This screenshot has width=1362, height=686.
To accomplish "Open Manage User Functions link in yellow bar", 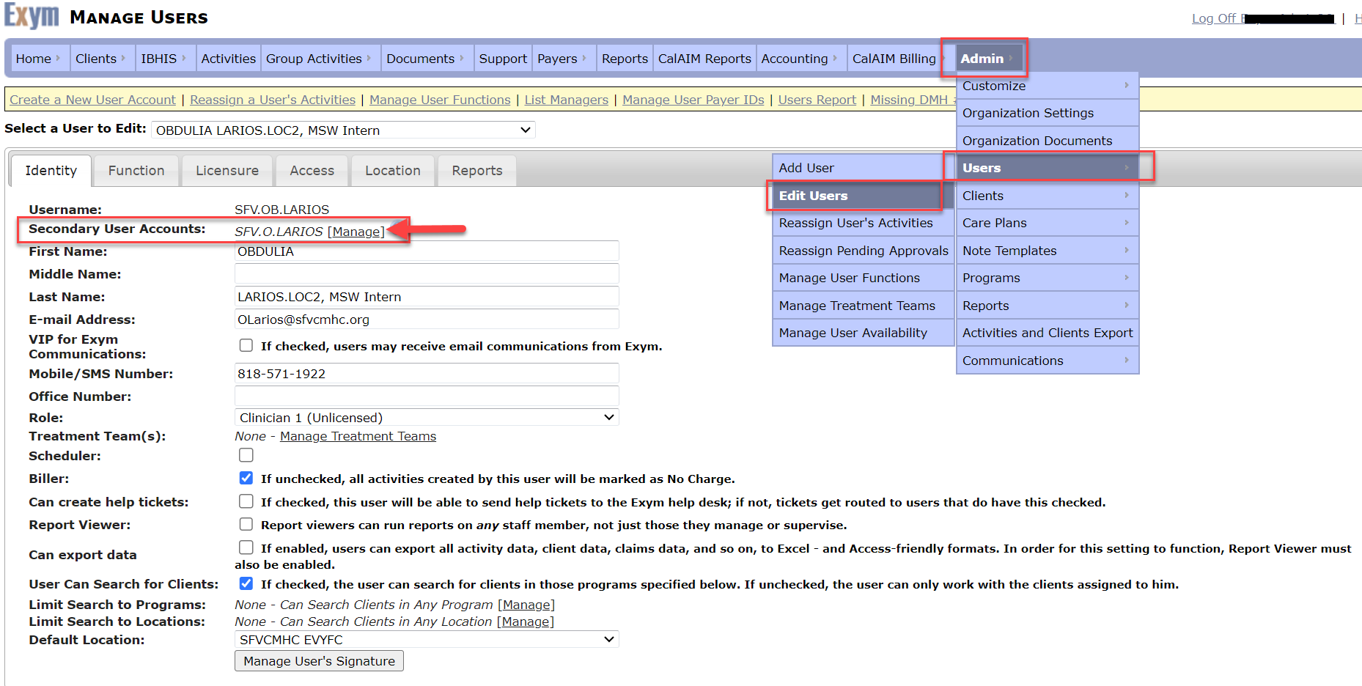I will pyautogui.click(x=440, y=100).
